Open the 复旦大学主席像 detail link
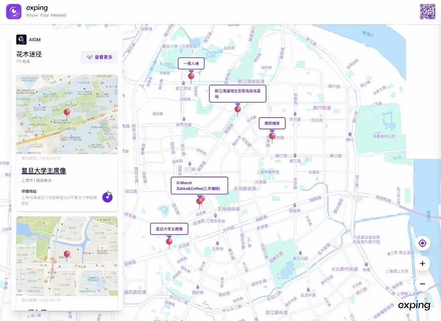The image size is (441, 321). click(43, 171)
